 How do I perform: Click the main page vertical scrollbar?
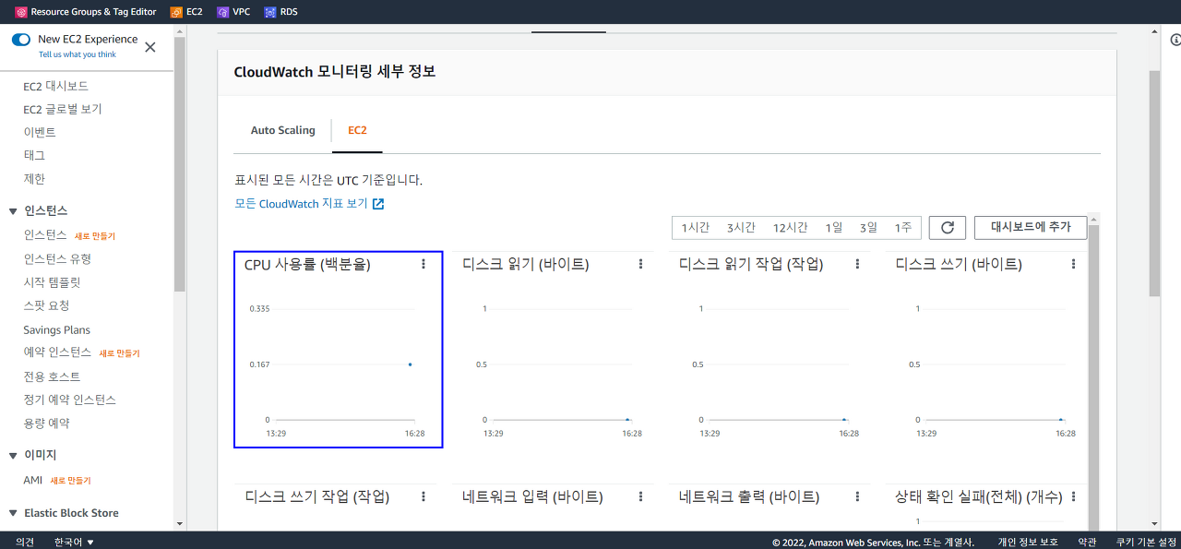coord(1154,183)
